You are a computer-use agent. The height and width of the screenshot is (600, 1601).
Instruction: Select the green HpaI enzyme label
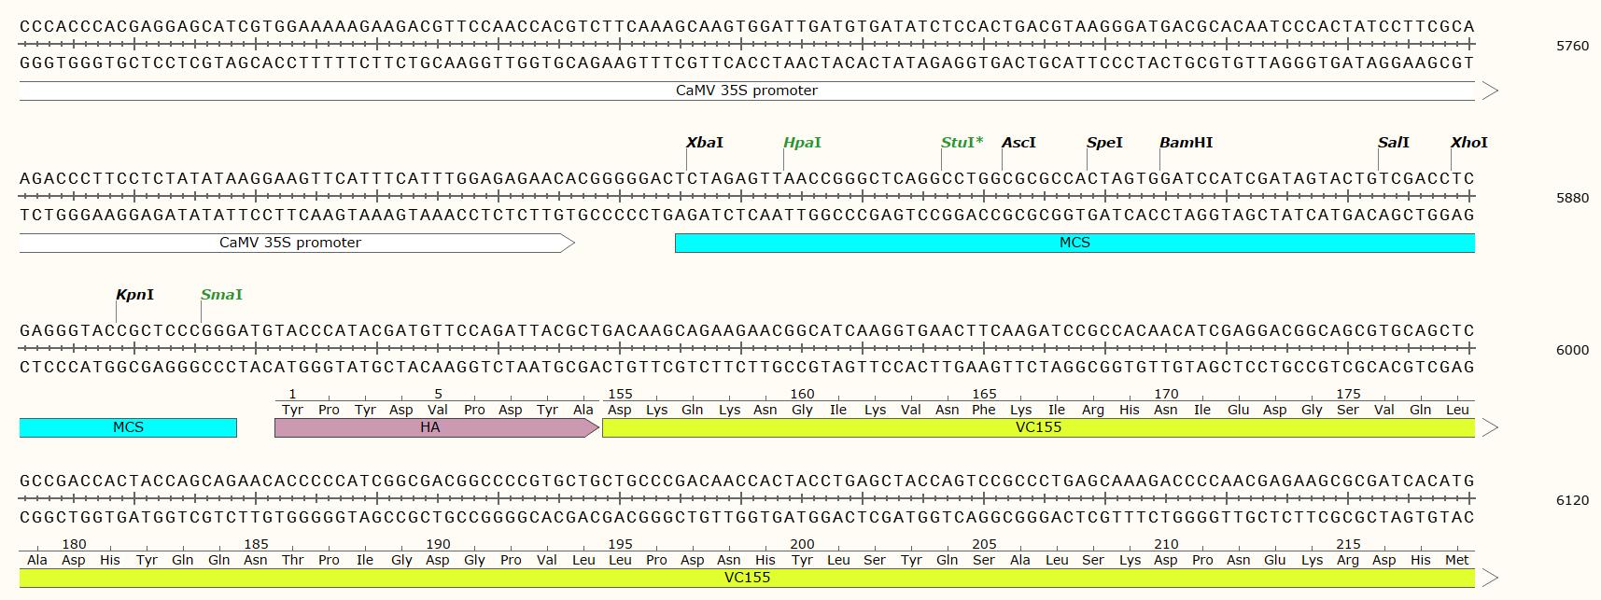802,143
